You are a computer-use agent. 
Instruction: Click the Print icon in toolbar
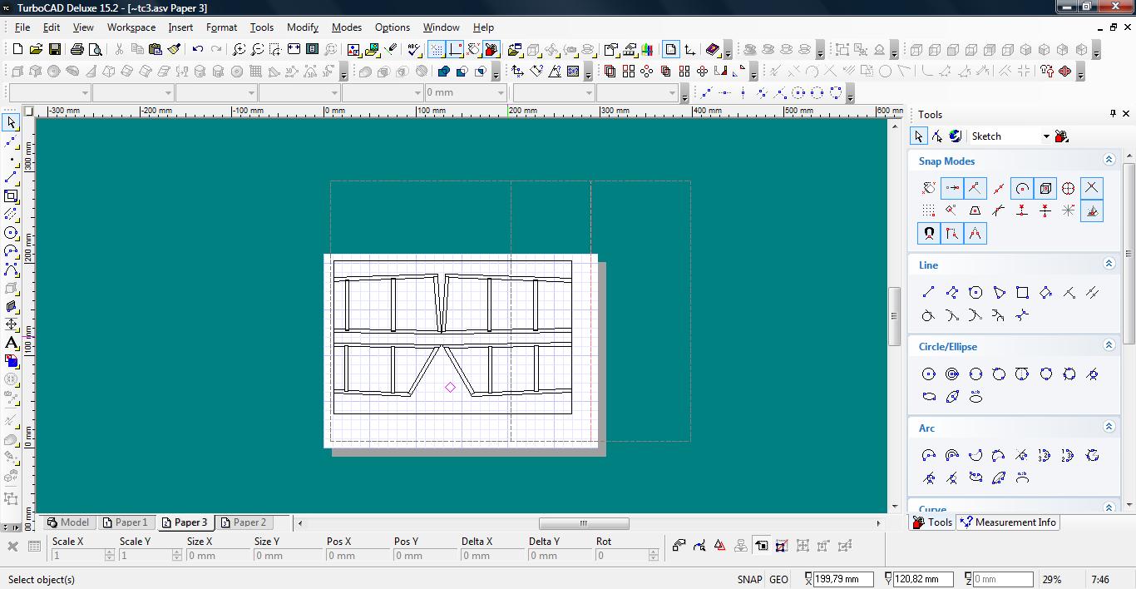[x=77, y=50]
